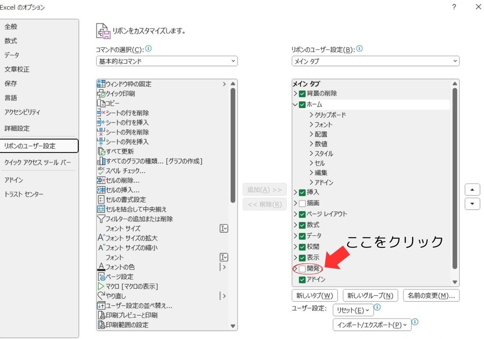Viewport: 484px width, 339px height.
Task: Expand the クリップボード group
Action: (311, 115)
